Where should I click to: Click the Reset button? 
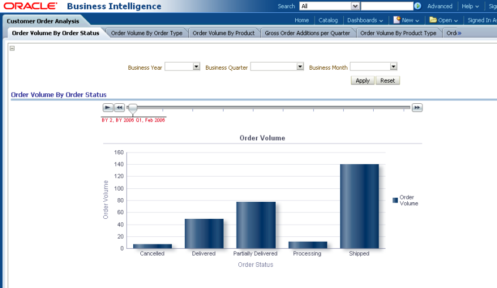387,80
